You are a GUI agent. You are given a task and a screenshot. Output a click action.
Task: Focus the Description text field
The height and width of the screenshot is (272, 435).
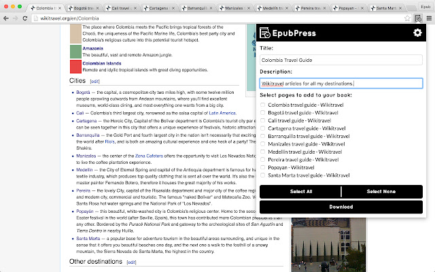[341, 83]
